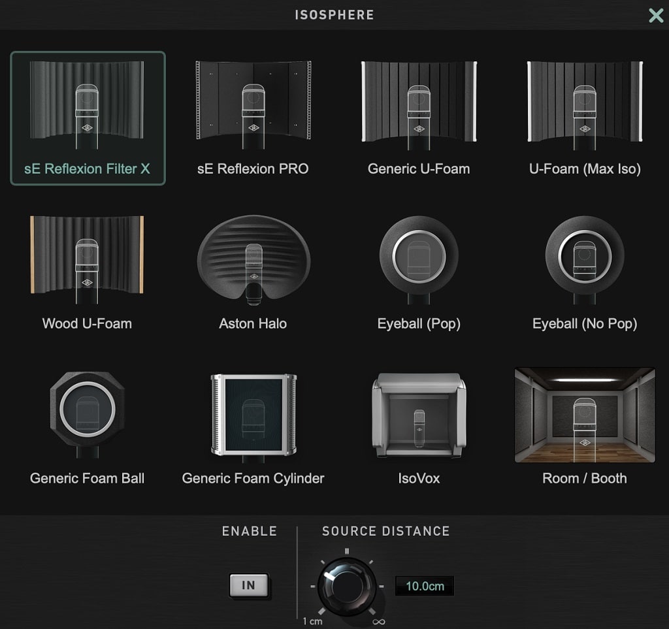Click the 'SOURCE DISTANCE' heading text
This screenshot has width=669, height=629.
pyautogui.click(x=386, y=531)
